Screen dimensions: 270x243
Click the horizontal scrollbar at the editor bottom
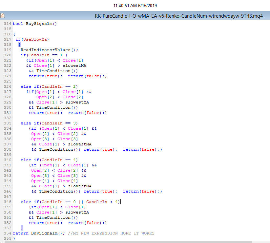(x=128, y=242)
